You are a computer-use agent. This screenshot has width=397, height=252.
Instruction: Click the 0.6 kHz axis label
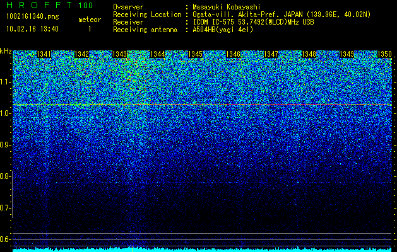pos(6,239)
